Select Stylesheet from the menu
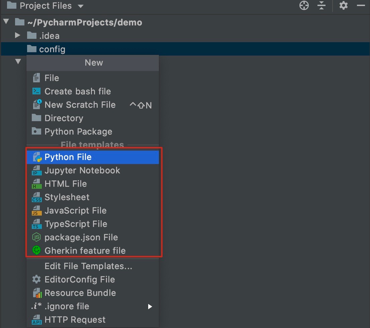Image resolution: width=370 pixels, height=328 pixels. pyautogui.click(x=93, y=197)
